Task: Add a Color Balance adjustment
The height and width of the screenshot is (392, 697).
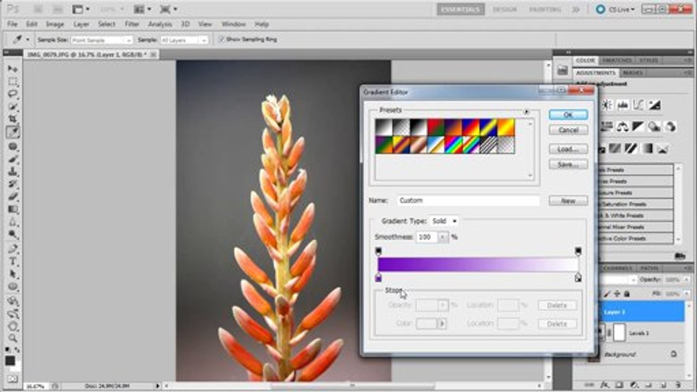Action: (x=622, y=126)
